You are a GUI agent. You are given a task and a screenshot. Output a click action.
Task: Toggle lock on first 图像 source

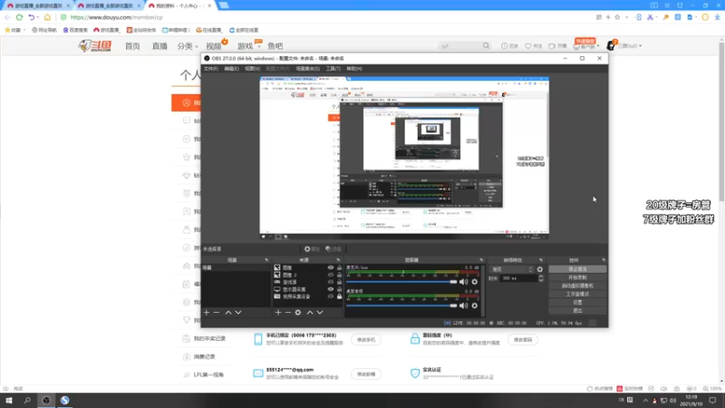[x=339, y=267]
